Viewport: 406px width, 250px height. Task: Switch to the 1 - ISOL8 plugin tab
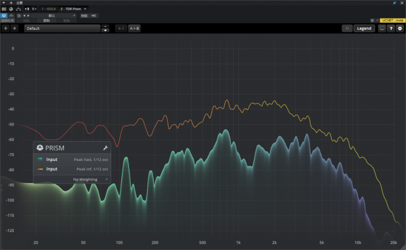48,9
